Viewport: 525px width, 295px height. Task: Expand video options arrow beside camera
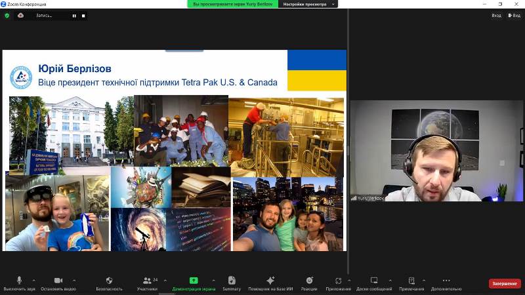(74, 281)
